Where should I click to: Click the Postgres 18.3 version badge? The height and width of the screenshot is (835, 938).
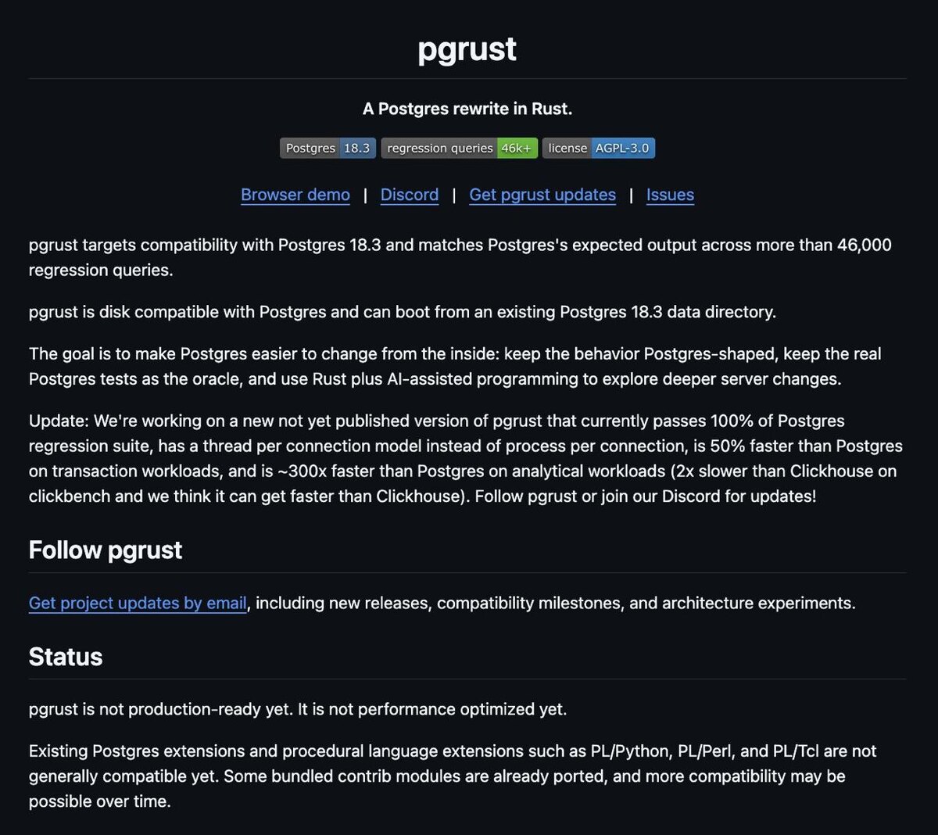328,148
